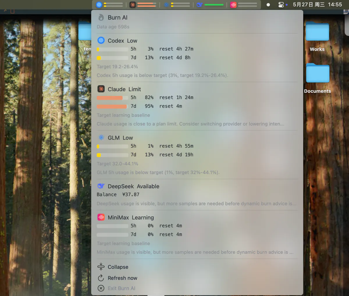This screenshot has height=296, width=349.
Task: Click the 'Target 19.2-26.4%' text
Action: 117,67
